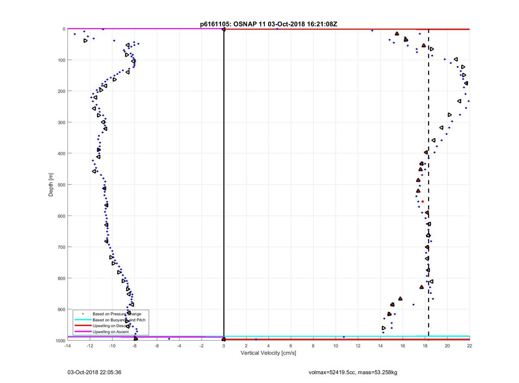This screenshot has width=519, height=383.
Task: Click the depth tick label "400"
Action: [61, 154]
